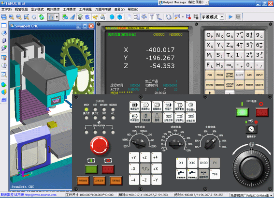This screenshot has height=198, width=274.
Task: Click the green refresh arrows toolbar icon
Action: pos(42,17)
